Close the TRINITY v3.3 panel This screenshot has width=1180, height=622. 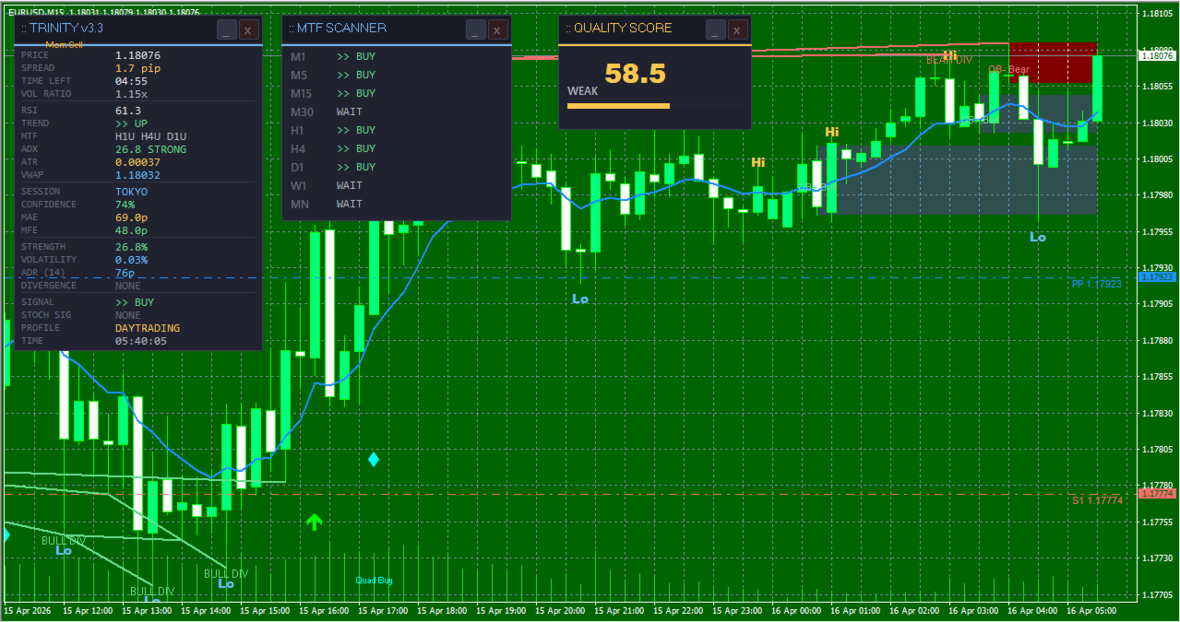[x=249, y=29]
